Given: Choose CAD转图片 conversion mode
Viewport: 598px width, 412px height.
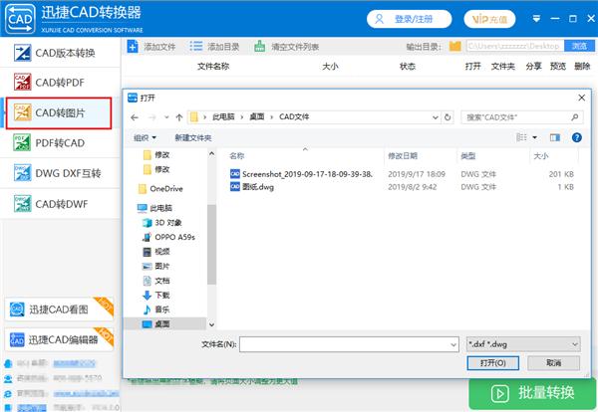Looking at the screenshot, I should click(x=59, y=113).
